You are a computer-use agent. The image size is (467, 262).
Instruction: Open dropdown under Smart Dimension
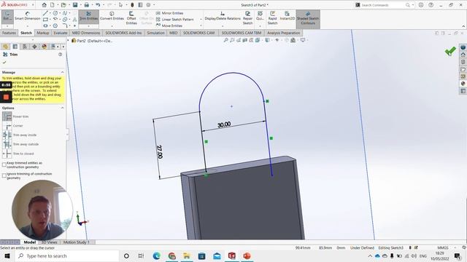point(28,26)
